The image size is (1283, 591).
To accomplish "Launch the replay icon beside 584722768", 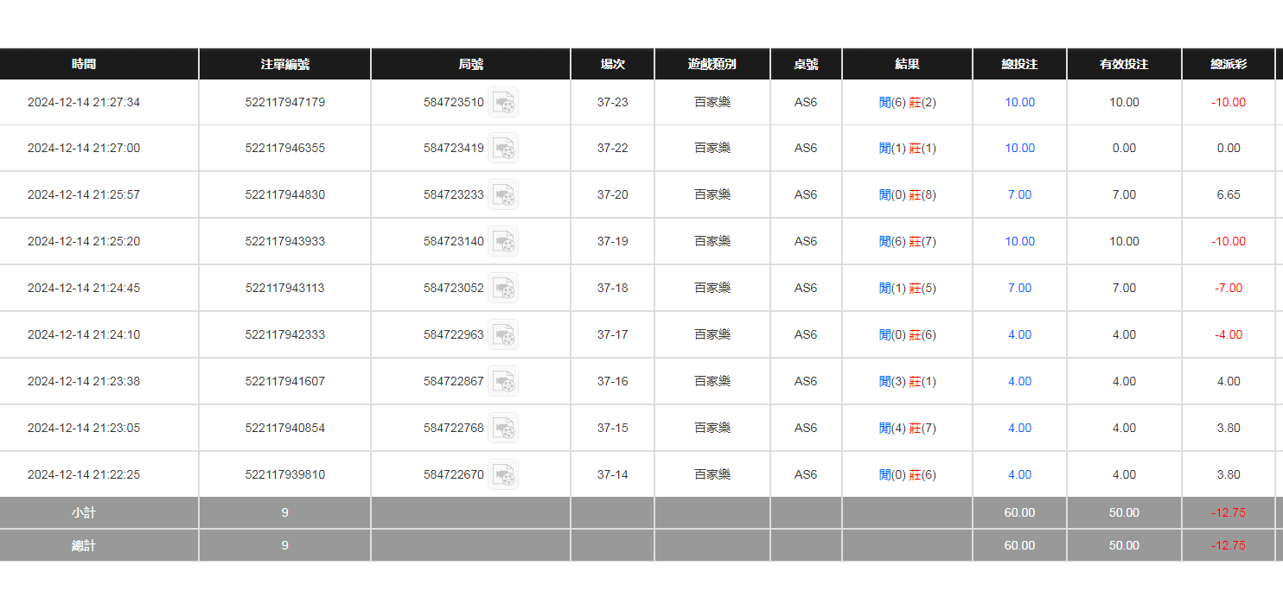I will tap(503, 429).
